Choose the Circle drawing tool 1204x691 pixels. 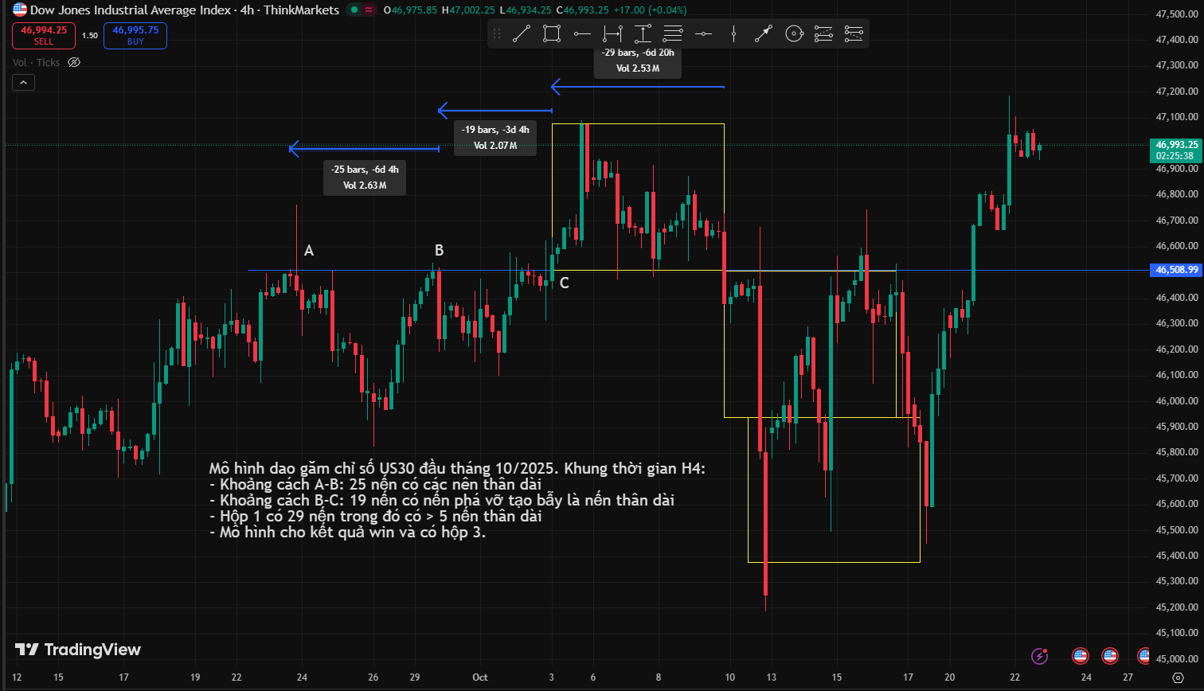[x=793, y=33]
